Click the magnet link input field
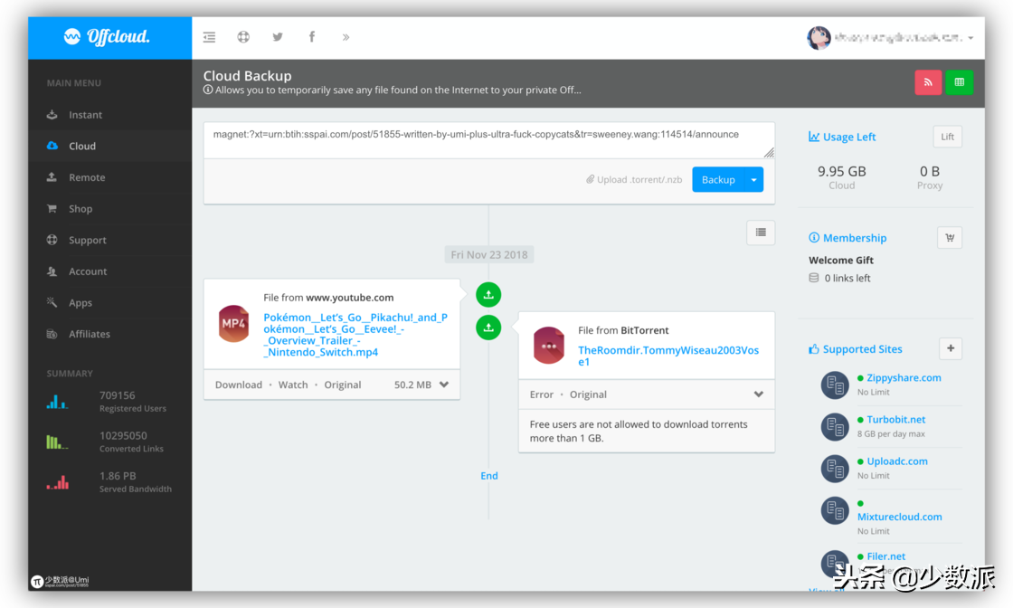Image resolution: width=1013 pixels, height=608 pixels. coord(489,140)
